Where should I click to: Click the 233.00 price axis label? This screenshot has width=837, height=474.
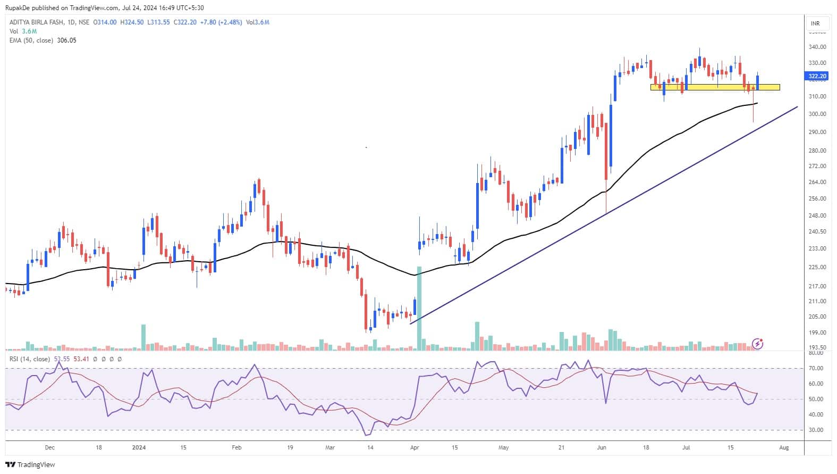point(817,248)
